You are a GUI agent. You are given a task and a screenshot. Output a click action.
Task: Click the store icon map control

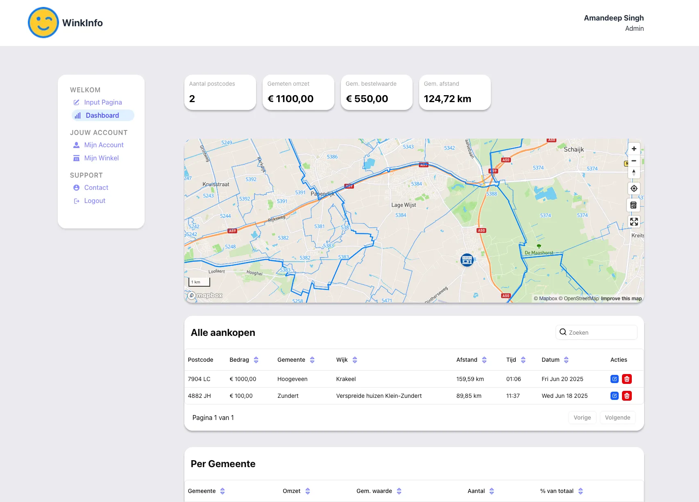634,205
